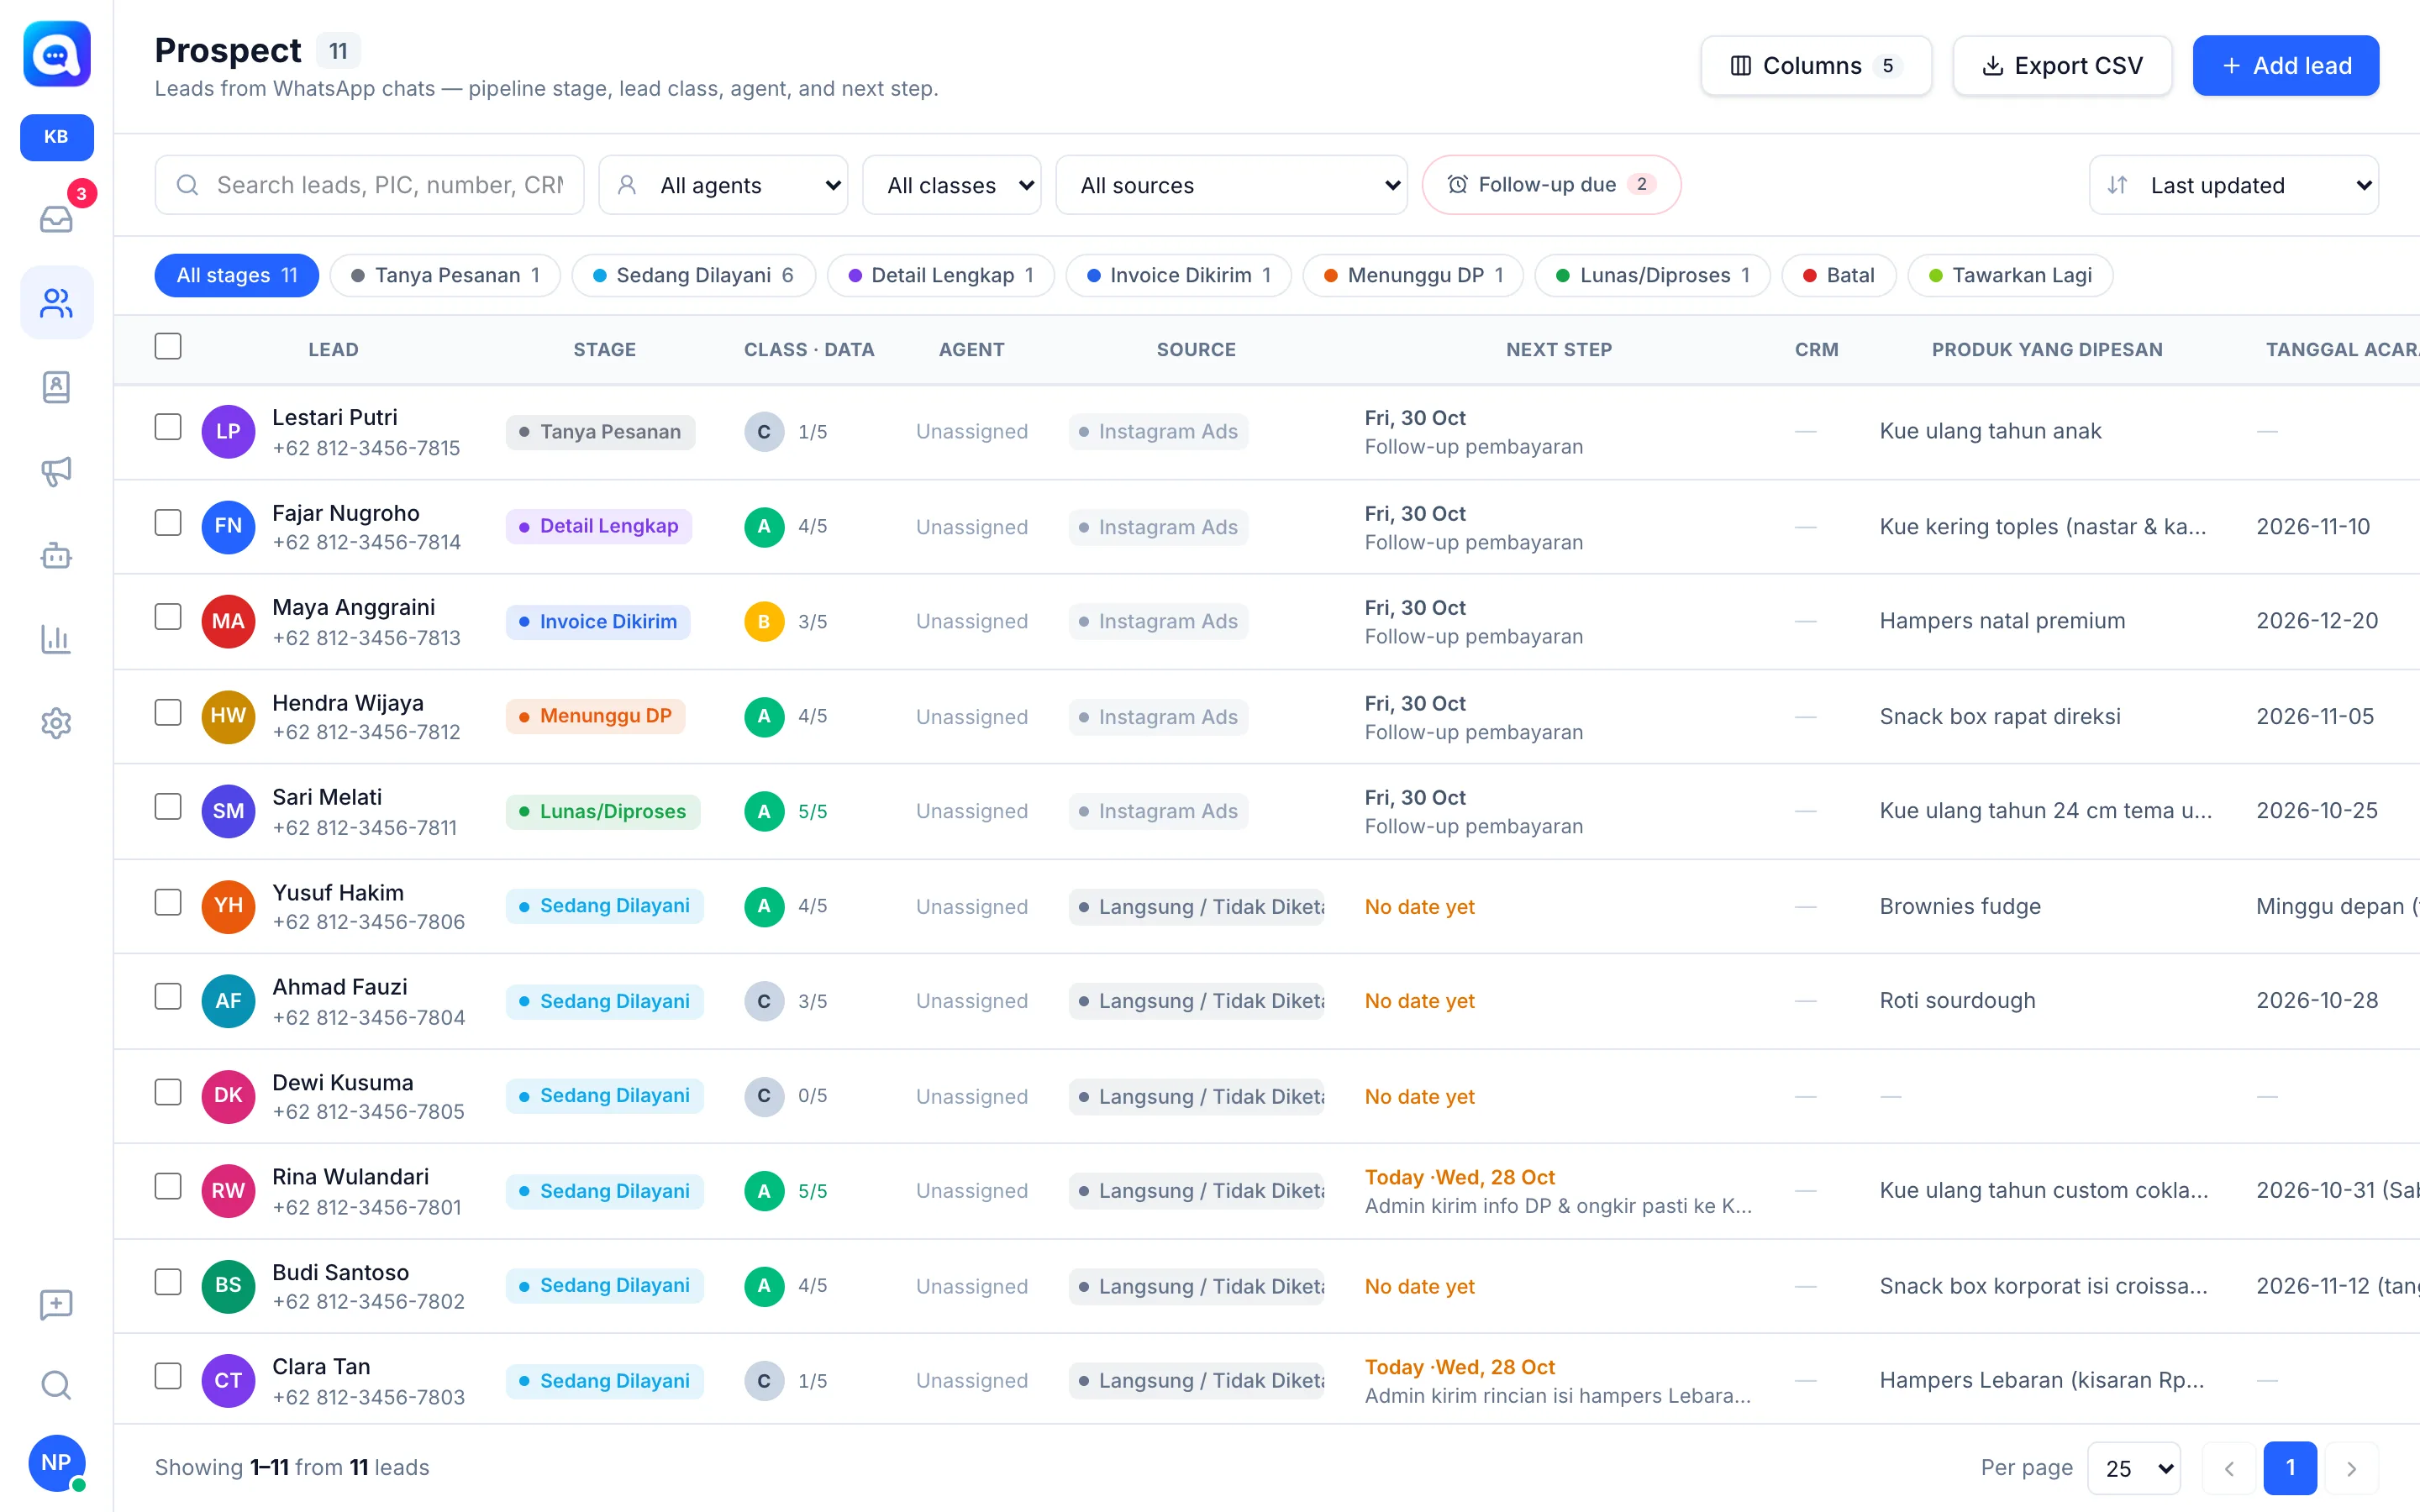Open the All sources dropdown

coord(1232,185)
